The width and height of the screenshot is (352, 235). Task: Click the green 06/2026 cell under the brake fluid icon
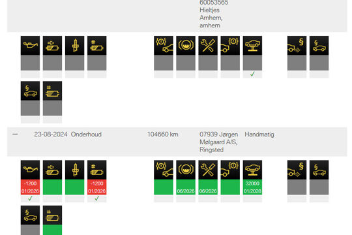pyautogui.click(x=186, y=187)
